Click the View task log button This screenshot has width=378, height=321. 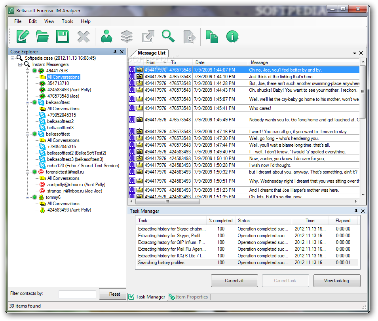click(x=336, y=281)
